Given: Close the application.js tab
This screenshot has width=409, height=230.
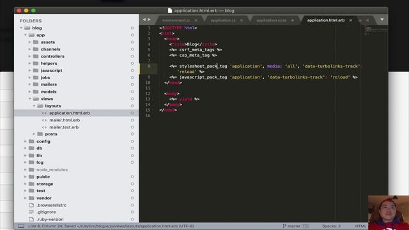Looking at the screenshot, I should (x=242, y=20).
